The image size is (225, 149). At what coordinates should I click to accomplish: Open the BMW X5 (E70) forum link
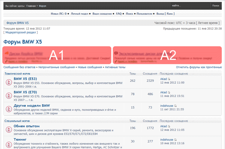pyautogui.click(x=25, y=92)
